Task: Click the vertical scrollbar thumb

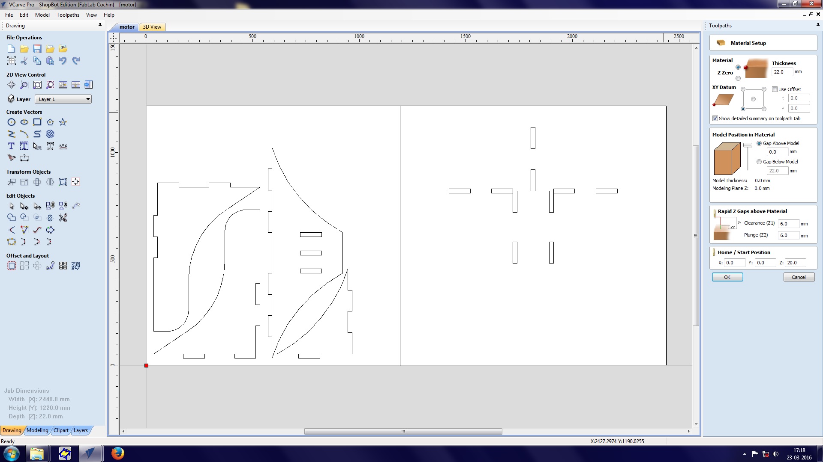Action: point(696,236)
